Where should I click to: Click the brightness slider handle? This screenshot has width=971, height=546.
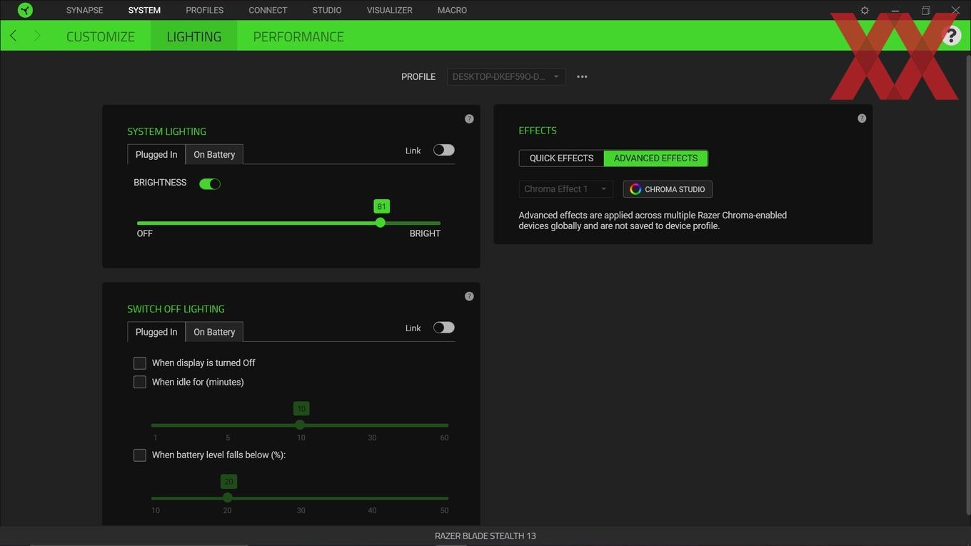point(381,223)
